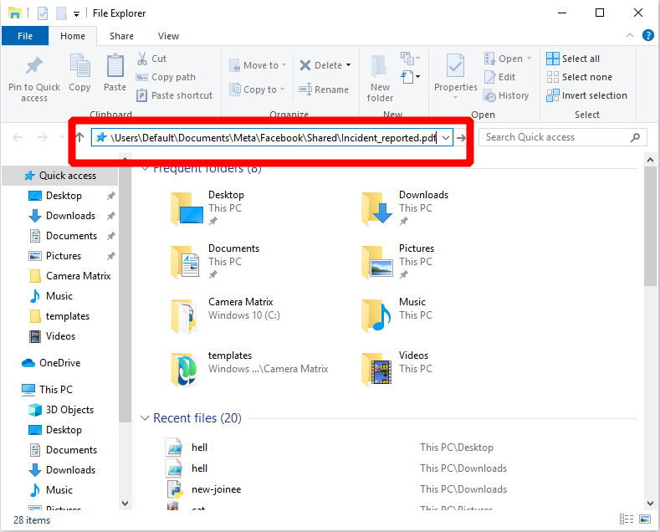Click Edit in Open group

click(x=499, y=77)
